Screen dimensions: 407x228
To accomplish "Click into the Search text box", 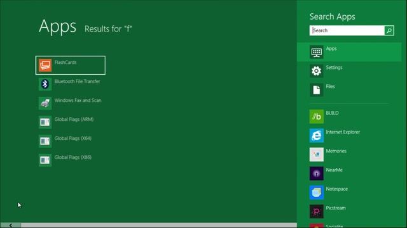I will 347,30.
